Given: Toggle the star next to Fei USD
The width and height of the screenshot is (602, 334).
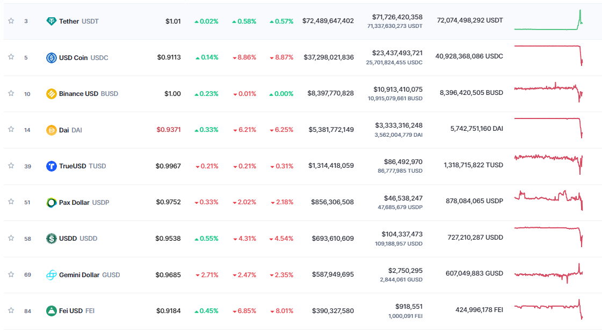Looking at the screenshot, I should point(11,310).
